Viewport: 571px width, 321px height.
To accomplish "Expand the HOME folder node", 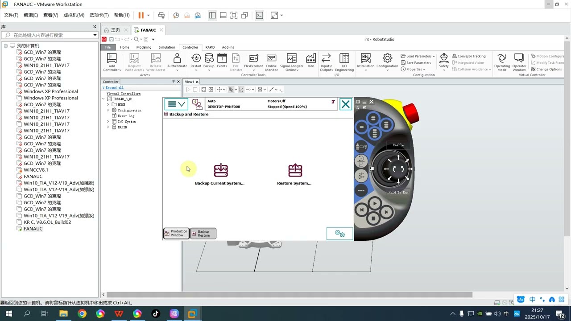I will coord(108,104).
